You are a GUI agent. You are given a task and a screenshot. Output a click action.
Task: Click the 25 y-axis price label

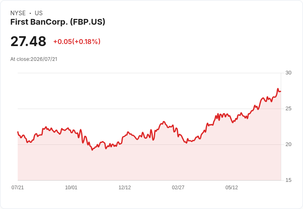pyautogui.click(x=288, y=109)
